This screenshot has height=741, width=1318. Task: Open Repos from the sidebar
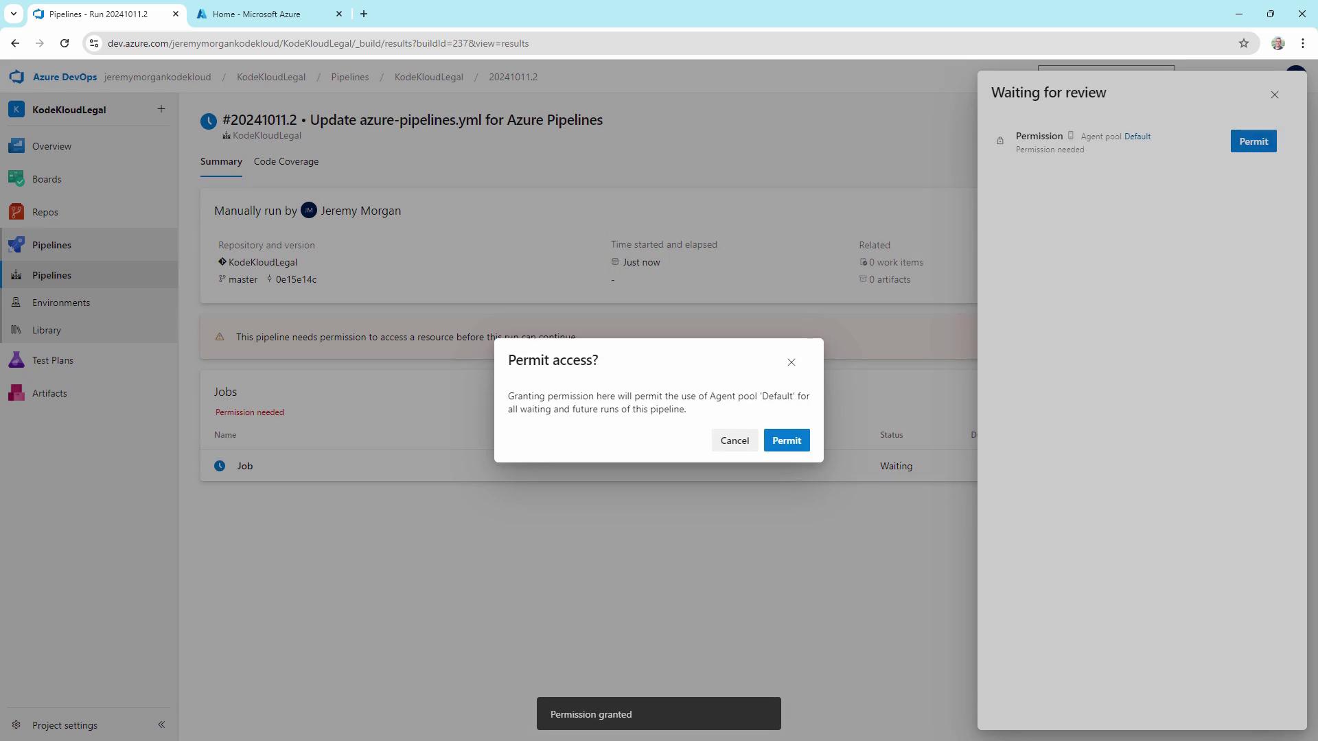[45, 212]
